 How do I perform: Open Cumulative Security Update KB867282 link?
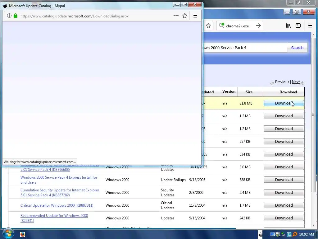tap(60, 192)
